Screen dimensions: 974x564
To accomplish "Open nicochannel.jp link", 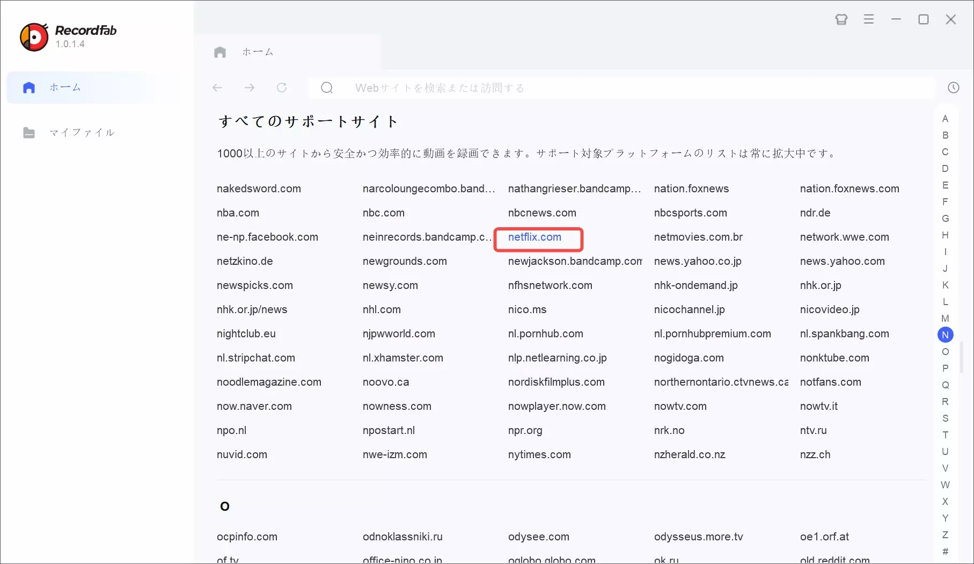I will 689,309.
